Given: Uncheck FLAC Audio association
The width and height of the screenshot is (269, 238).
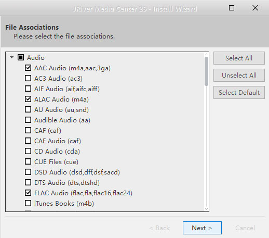Looking at the screenshot, I should pos(28,193).
